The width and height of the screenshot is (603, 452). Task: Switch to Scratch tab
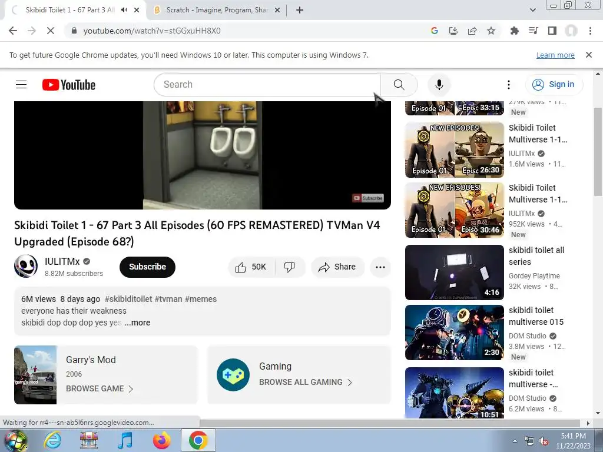click(217, 10)
